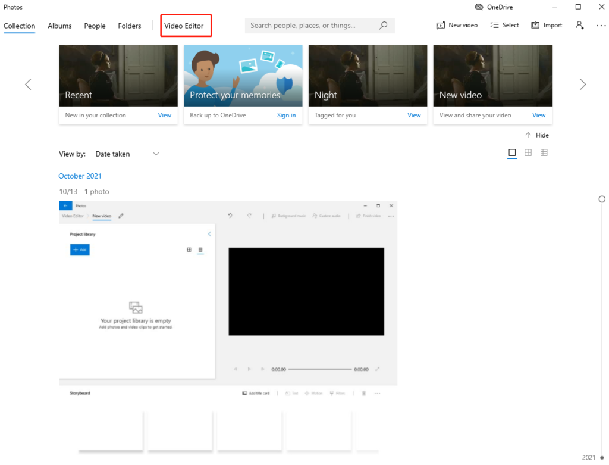Switch to the Albums tab
Viewport: 609px width, 465px height.
59,26
